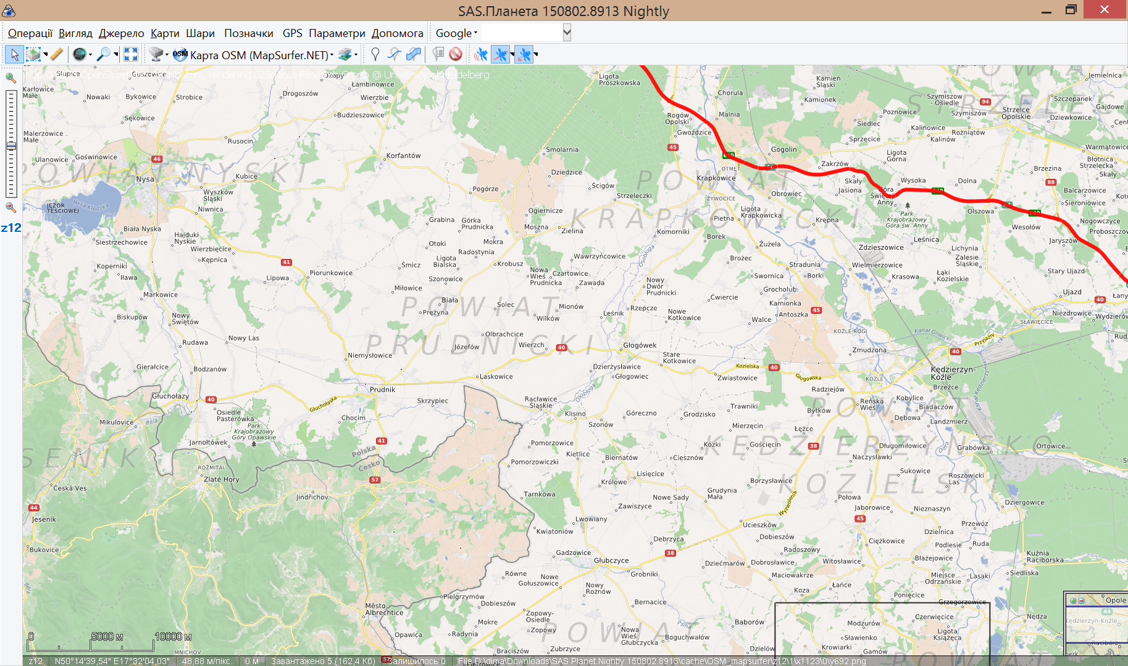Click the zoom level slider handle
This screenshot has width=1128, height=666.
(11, 146)
